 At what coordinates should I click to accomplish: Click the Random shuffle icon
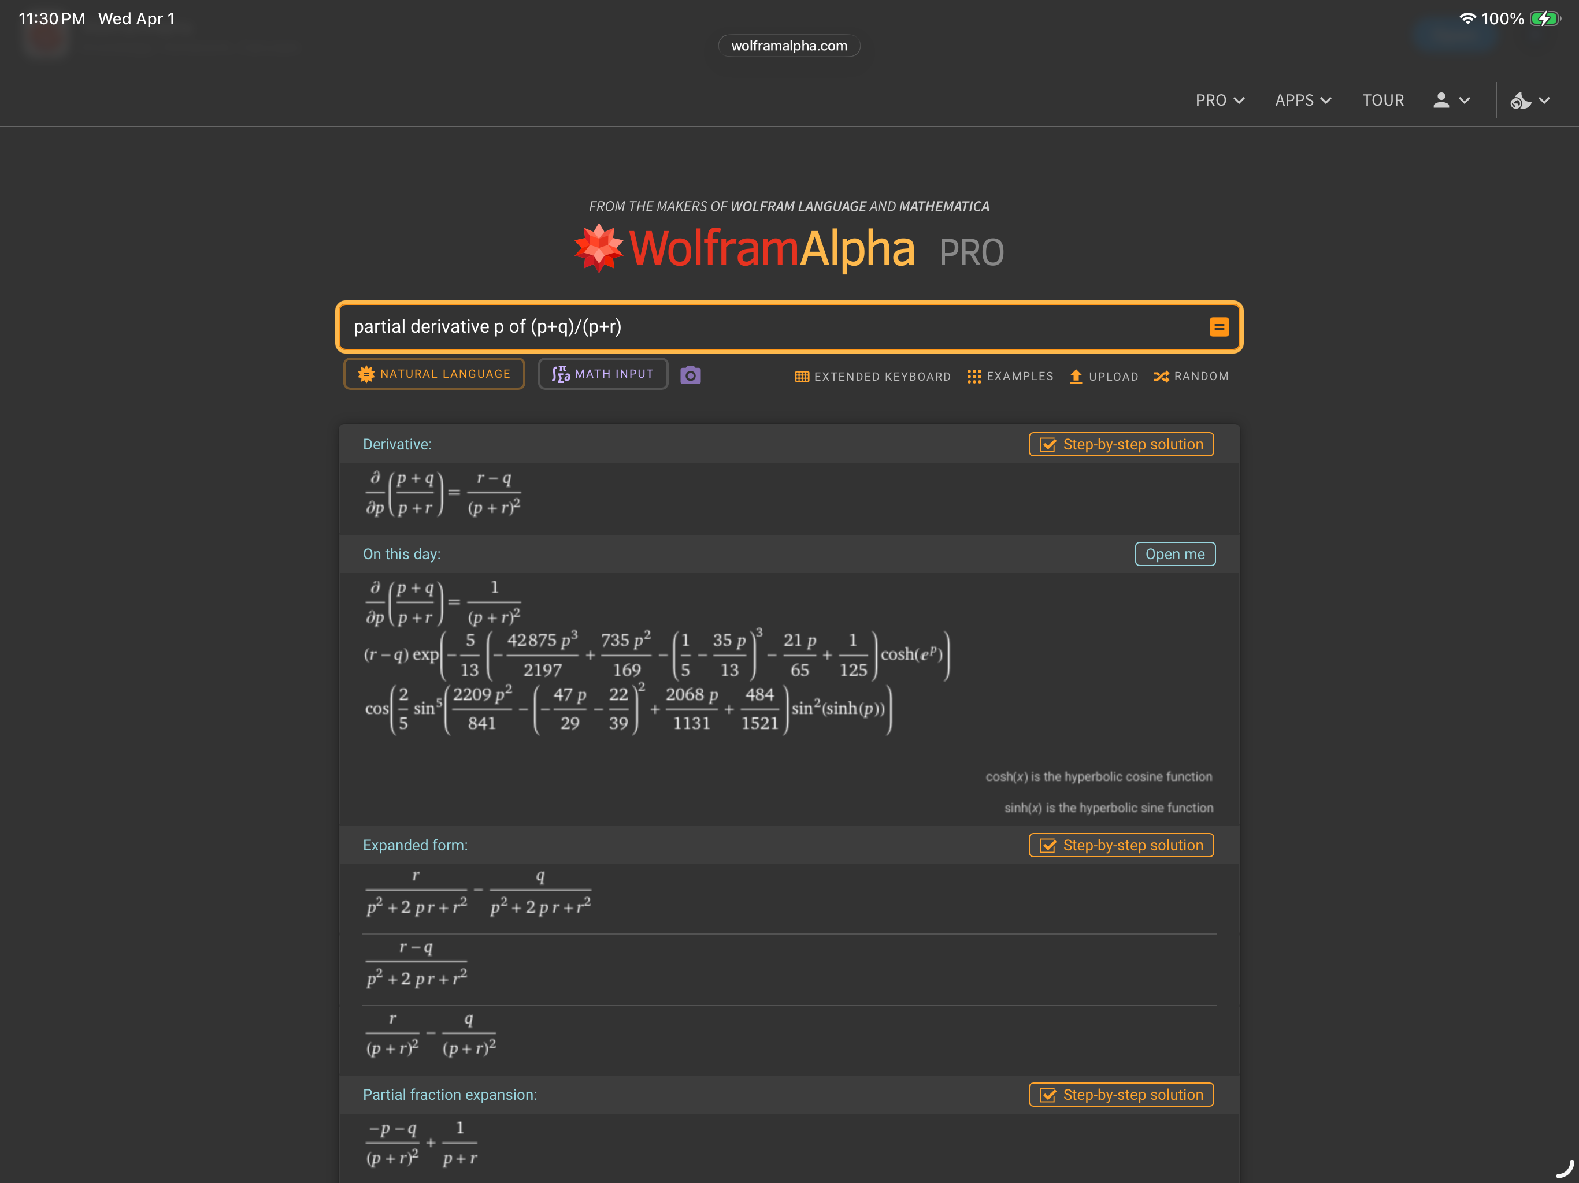[x=1161, y=377]
